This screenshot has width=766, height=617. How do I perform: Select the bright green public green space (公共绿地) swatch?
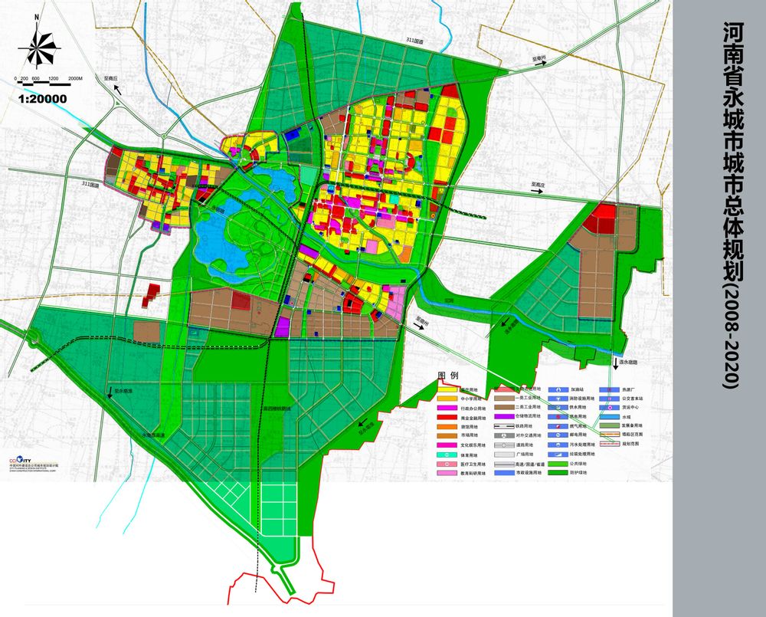click(560, 464)
